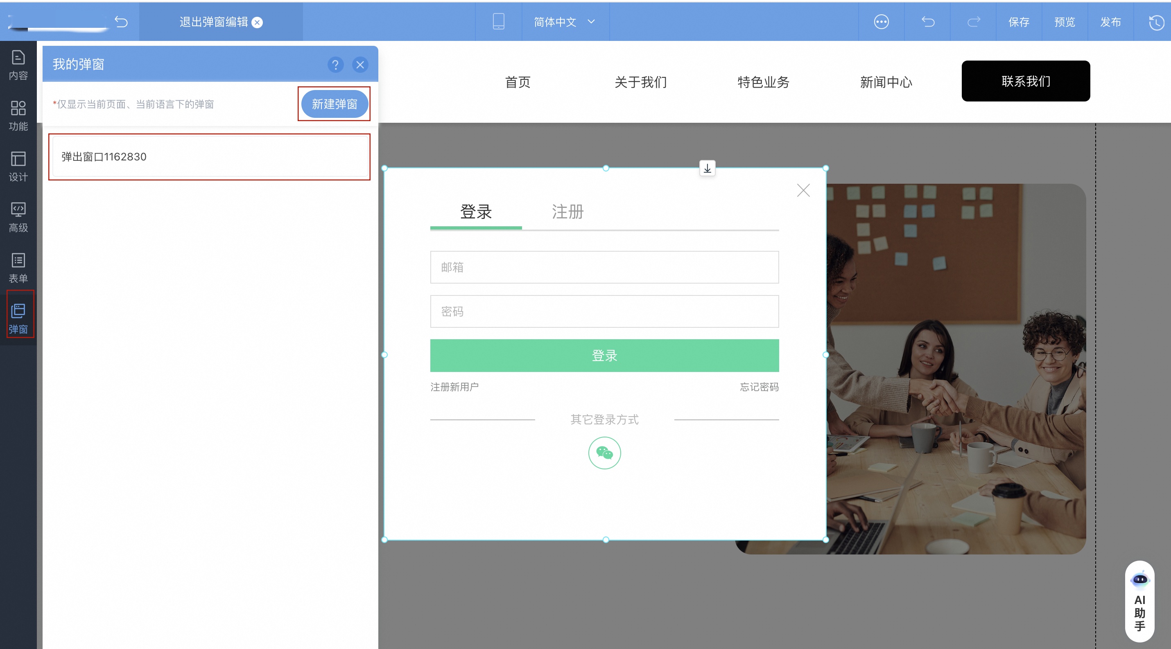Viewport: 1171px width, 649px height.
Task: Switch to the 注册 tab in the popup
Action: click(567, 212)
